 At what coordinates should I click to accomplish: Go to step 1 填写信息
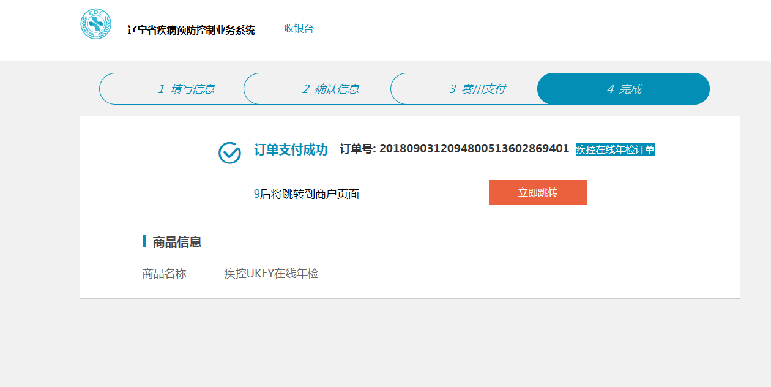[x=186, y=89]
